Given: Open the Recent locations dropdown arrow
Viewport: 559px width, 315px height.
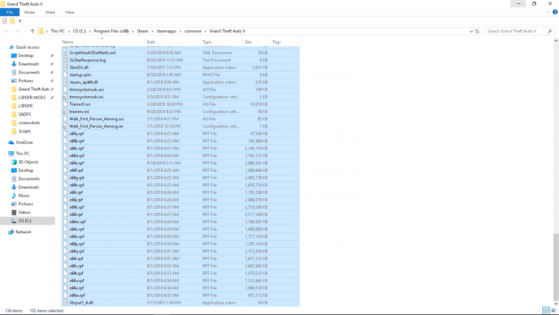Looking at the screenshot, I should pyautogui.click(x=25, y=31).
